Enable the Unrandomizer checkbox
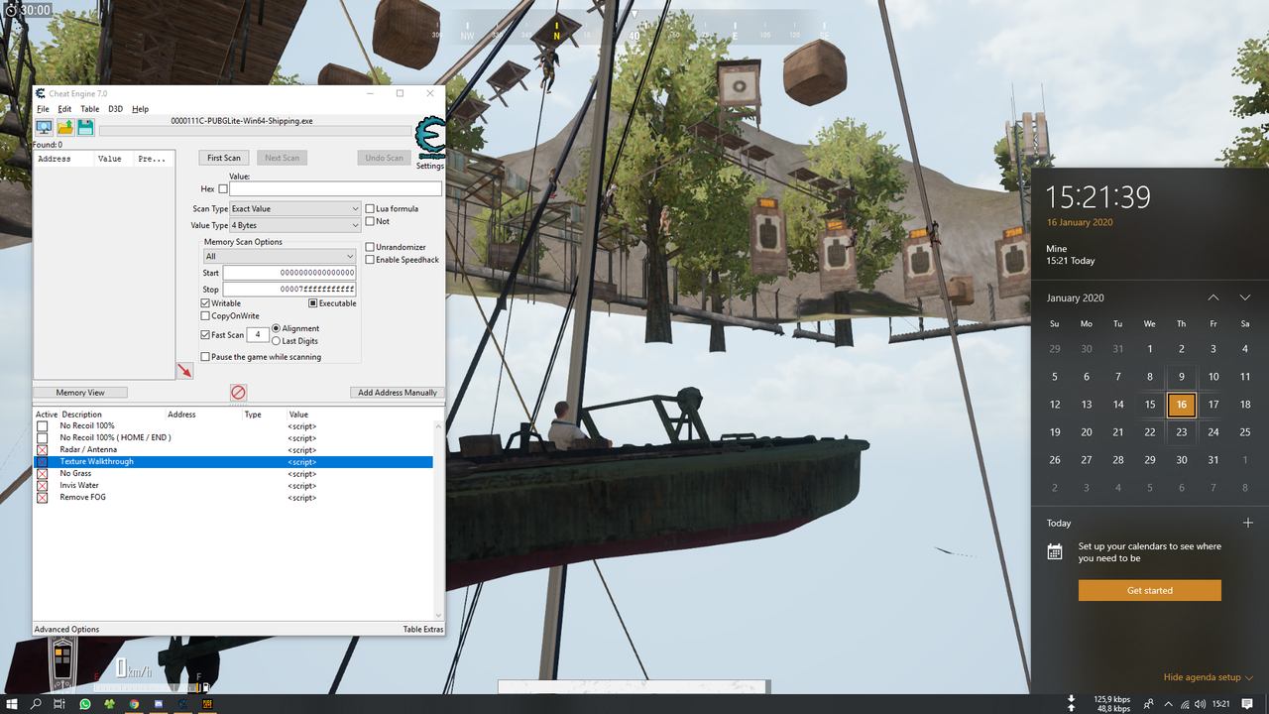Viewport: 1269px width, 714px height. point(370,247)
